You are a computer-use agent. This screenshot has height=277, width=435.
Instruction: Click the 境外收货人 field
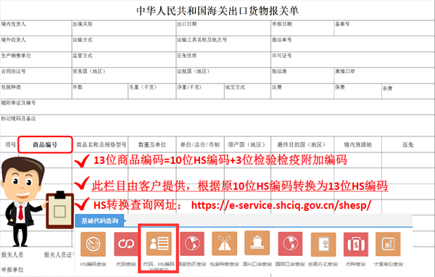(36, 44)
